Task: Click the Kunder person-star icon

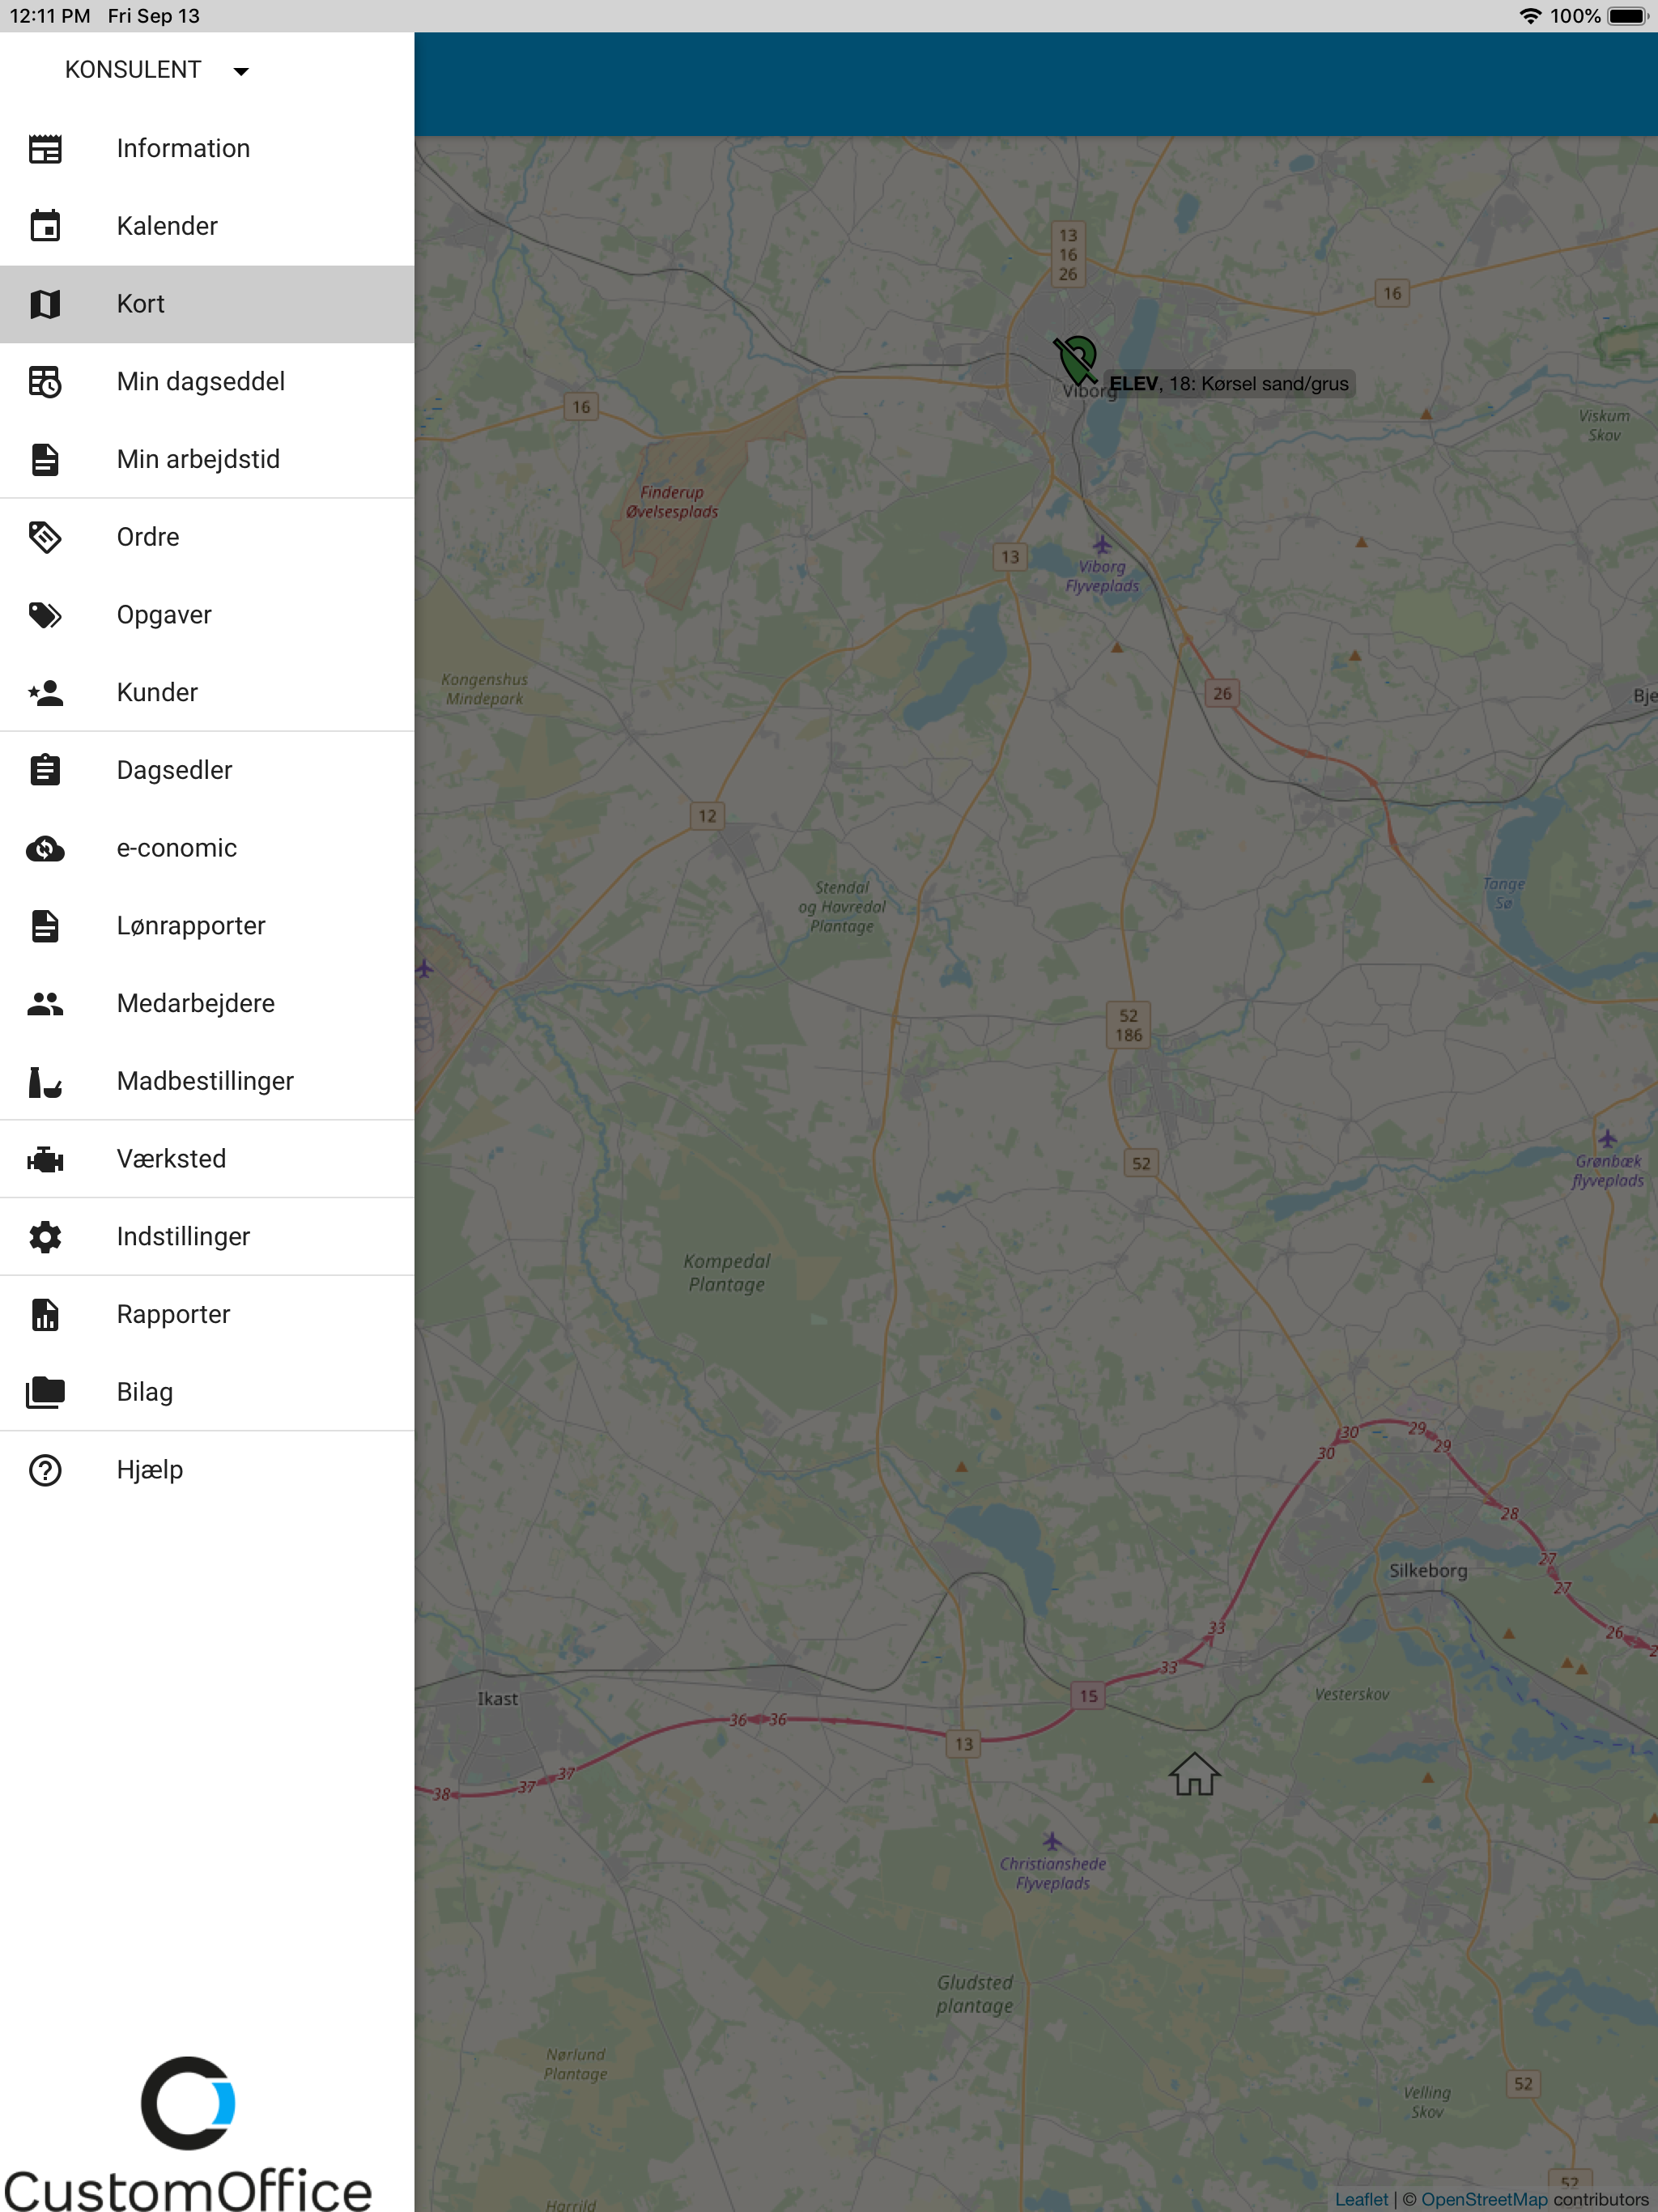Action: [45, 693]
